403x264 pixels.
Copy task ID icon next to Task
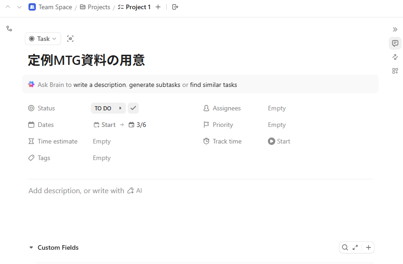pyautogui.click(x=70, y=39)
